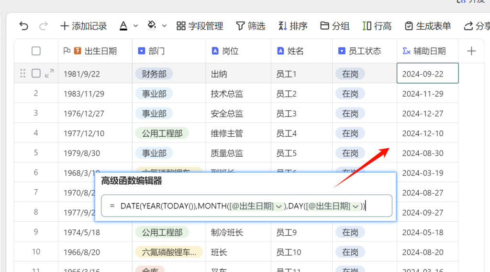Select the 员工5 name cell

[301, 153]
